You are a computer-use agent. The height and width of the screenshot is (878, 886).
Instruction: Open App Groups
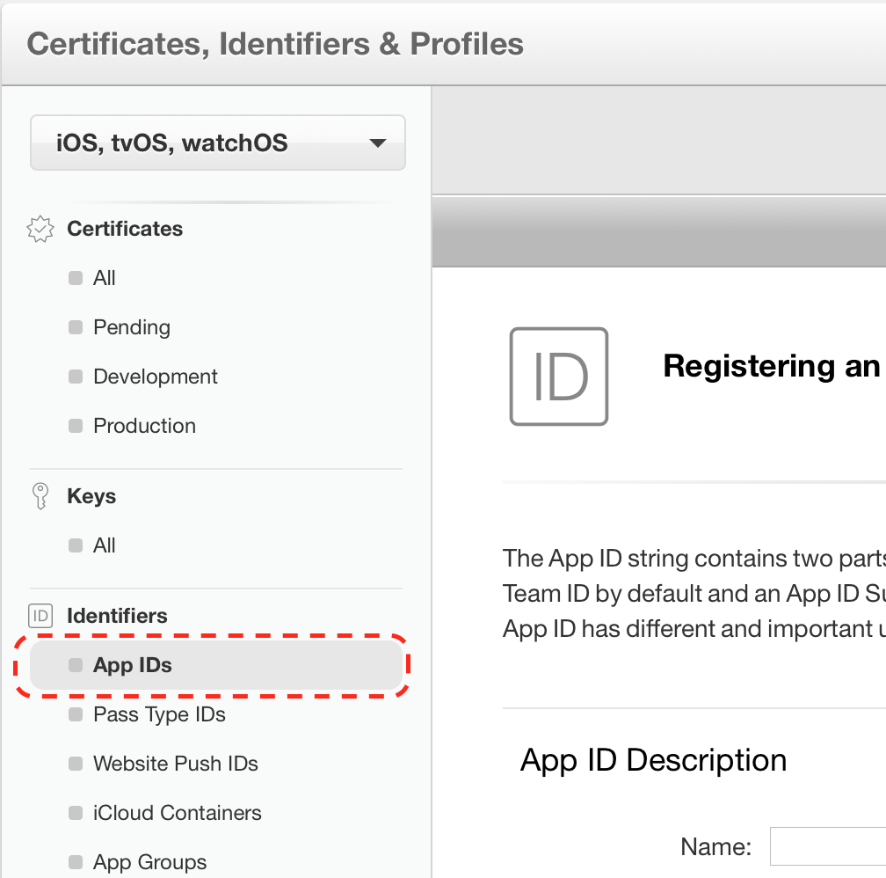point(149,861)
